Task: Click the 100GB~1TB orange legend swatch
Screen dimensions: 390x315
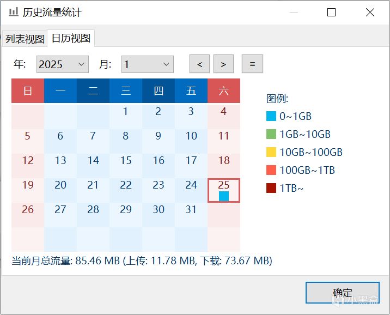Action: [x=271, y=170]
